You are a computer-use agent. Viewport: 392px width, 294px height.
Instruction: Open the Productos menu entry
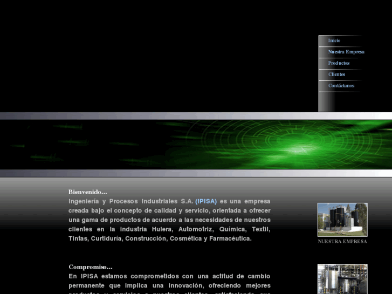coord(339,63)
